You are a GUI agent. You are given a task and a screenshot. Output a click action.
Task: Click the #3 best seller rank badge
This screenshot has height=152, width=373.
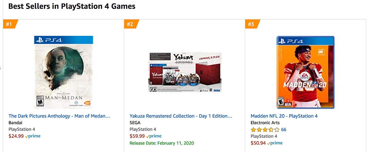point(252,24)
